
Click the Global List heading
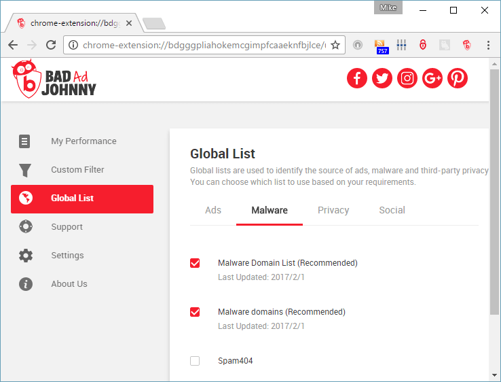click(223, 154)
